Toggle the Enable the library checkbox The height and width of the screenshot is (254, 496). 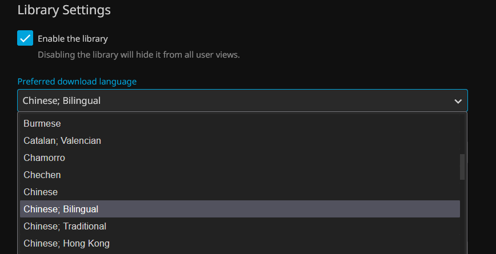(x=25, y=38)
